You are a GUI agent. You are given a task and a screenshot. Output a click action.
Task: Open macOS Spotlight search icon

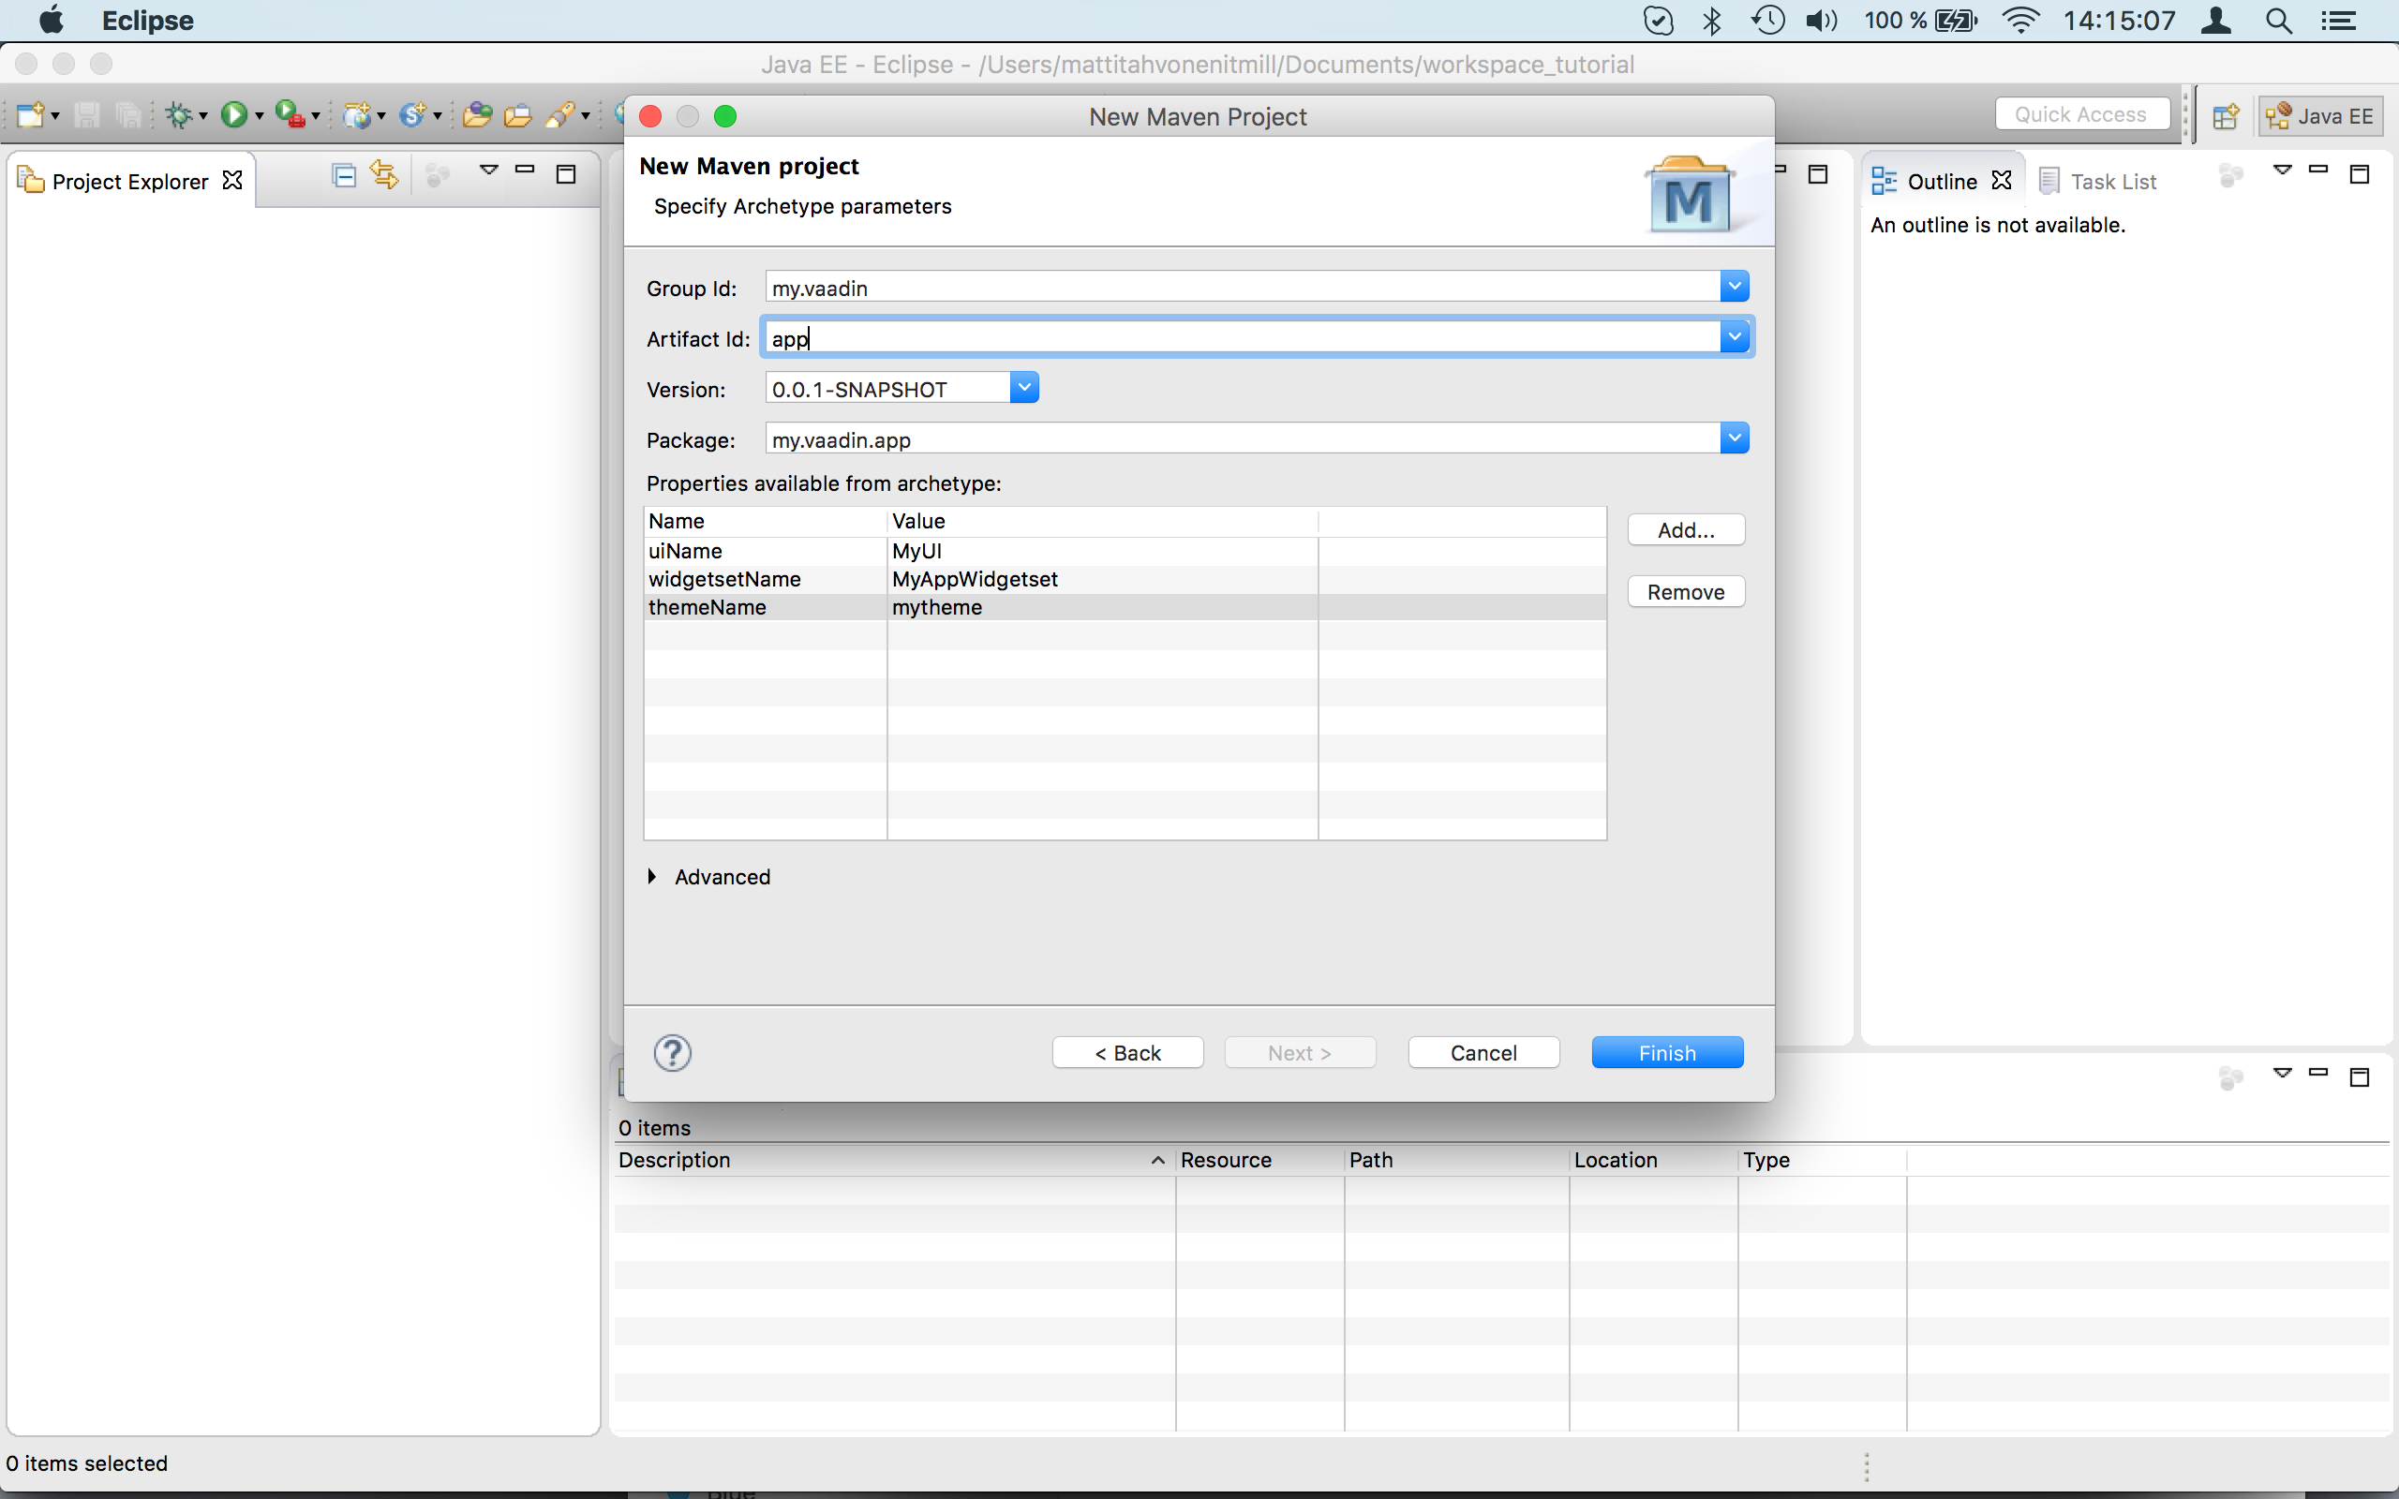2278,21
